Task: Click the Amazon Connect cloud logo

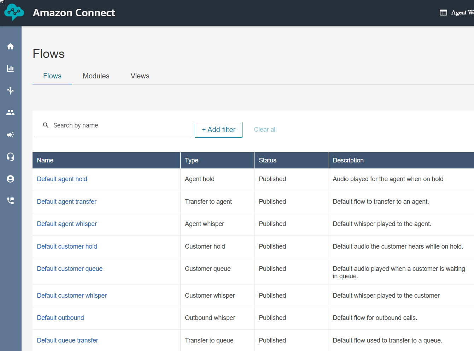Action: click(14, 12)
